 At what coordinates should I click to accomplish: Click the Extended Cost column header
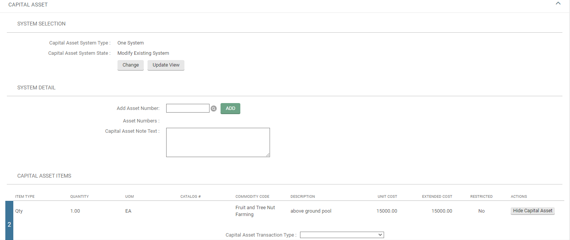(x=437, y=197)
